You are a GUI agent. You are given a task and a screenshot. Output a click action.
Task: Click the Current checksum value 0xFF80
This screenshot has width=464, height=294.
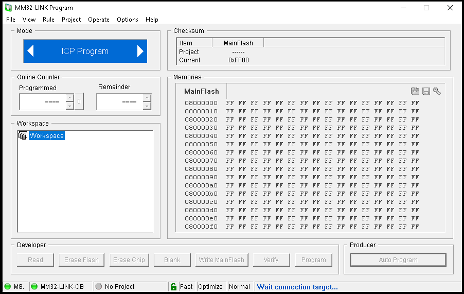coord(239,60)
